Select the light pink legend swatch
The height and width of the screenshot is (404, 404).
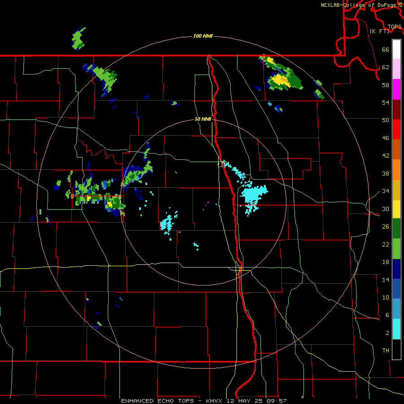[396, 69]
